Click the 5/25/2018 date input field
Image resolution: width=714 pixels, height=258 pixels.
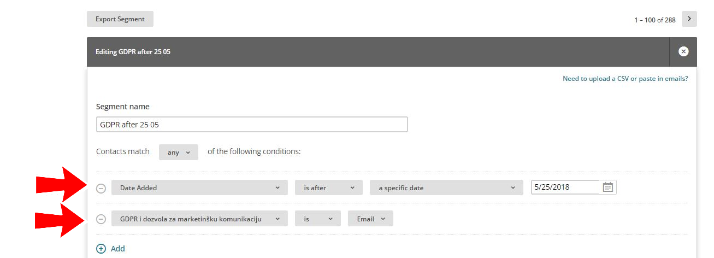click(565, 187)
